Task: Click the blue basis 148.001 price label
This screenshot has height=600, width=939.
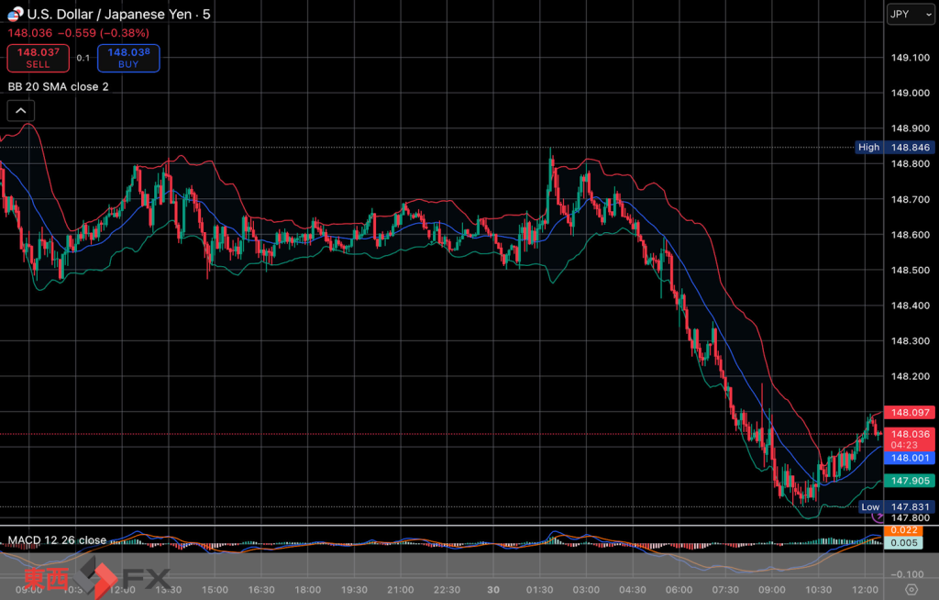Action: click(910, 458)
